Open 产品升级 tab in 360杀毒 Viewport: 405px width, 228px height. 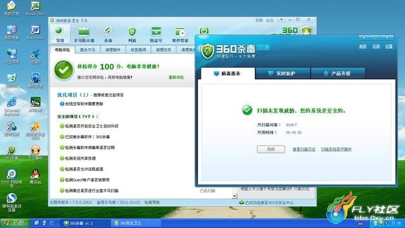337,73
